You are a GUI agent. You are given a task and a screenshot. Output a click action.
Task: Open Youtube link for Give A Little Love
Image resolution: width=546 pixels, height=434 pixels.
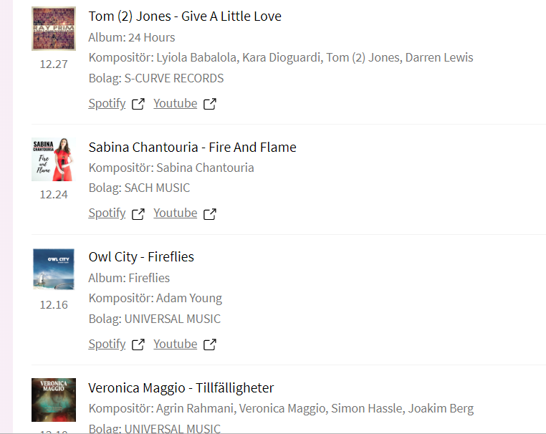(175, 103)
